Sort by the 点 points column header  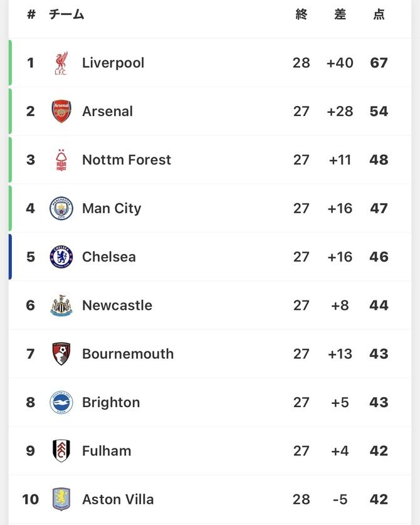pos(379,14)
